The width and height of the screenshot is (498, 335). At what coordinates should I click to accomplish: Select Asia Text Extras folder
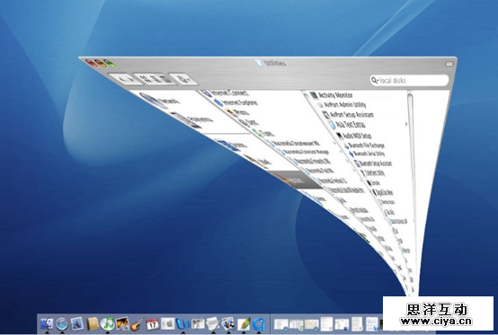point(346,125)
